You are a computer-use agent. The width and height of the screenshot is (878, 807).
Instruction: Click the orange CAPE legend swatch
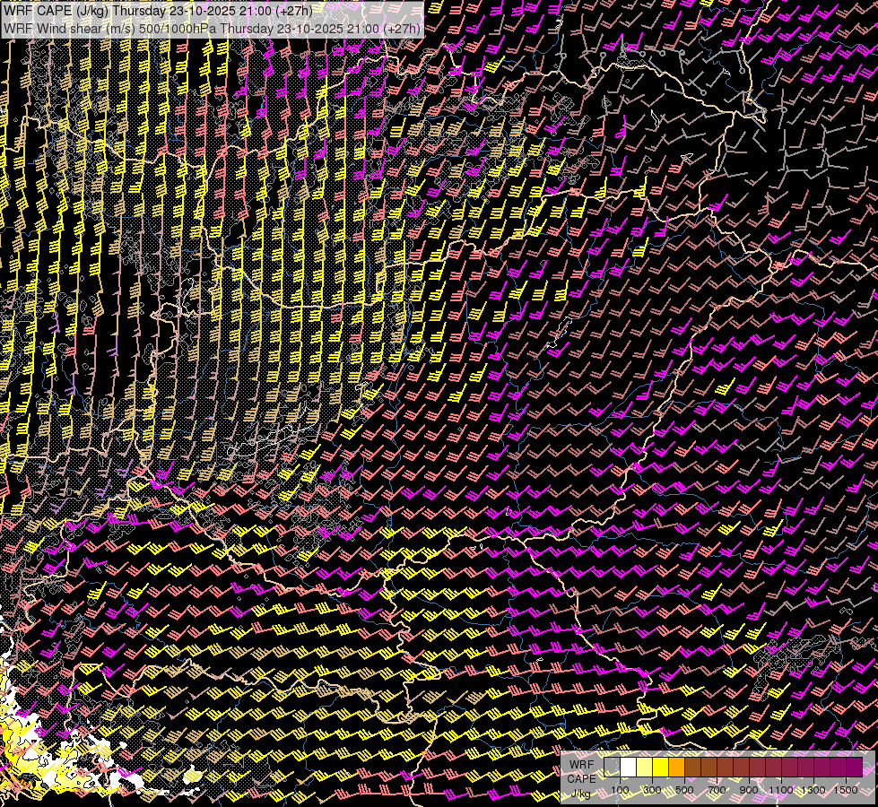coord(677,767)
